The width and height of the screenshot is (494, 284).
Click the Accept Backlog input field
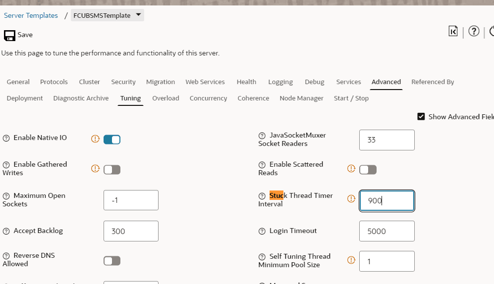click(x=131, y=231)
